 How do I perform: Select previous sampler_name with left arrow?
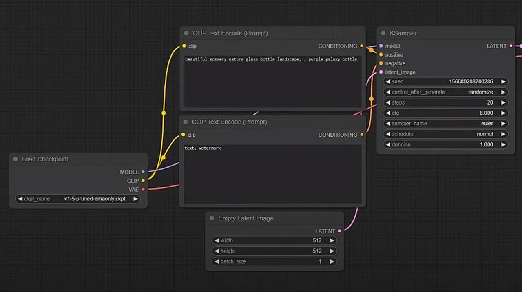pyautogui.click(x=388, y=123)
